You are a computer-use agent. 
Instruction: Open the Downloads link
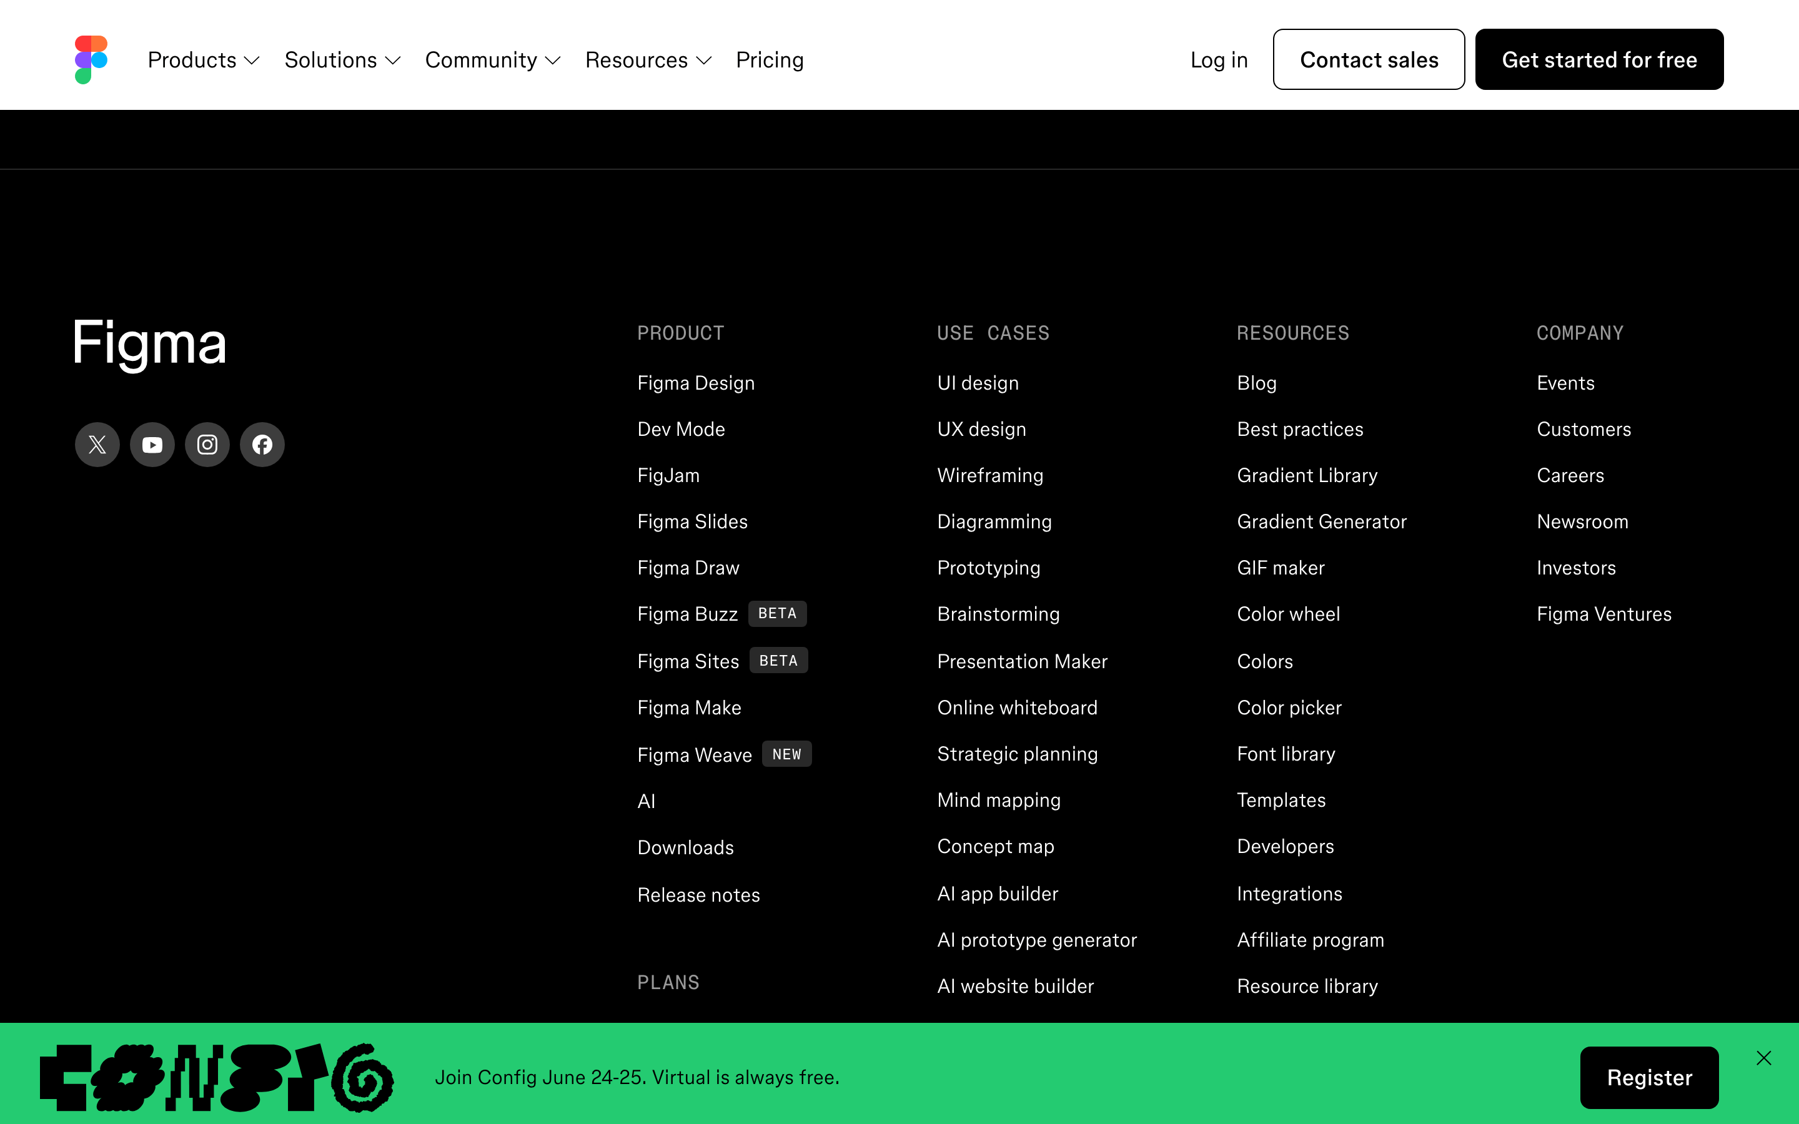tap(685, 847)
